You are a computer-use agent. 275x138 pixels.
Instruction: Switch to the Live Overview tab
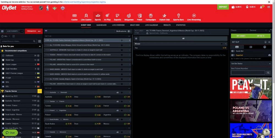[x=118, y=25]
